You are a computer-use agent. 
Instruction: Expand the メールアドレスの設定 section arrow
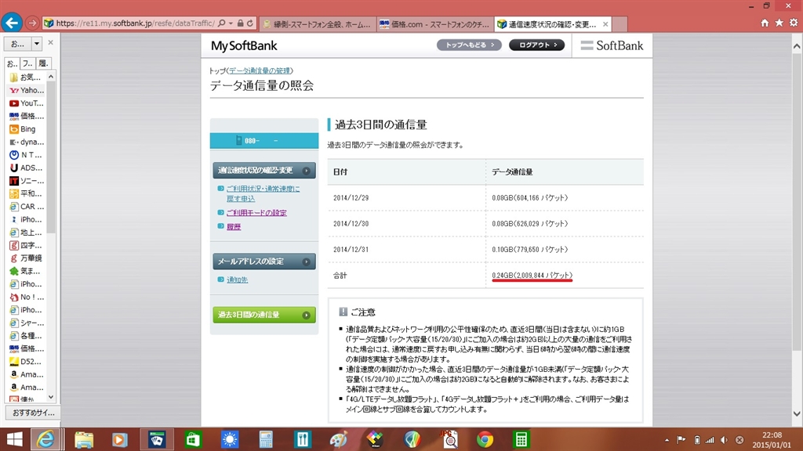pyautogui.click(x=307, y=262)
